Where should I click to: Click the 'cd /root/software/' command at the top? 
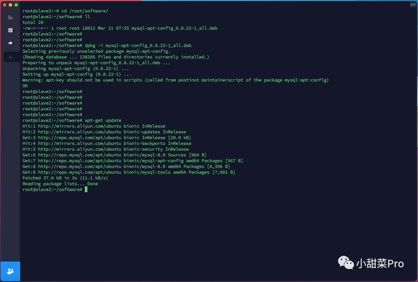pos(85,11)
